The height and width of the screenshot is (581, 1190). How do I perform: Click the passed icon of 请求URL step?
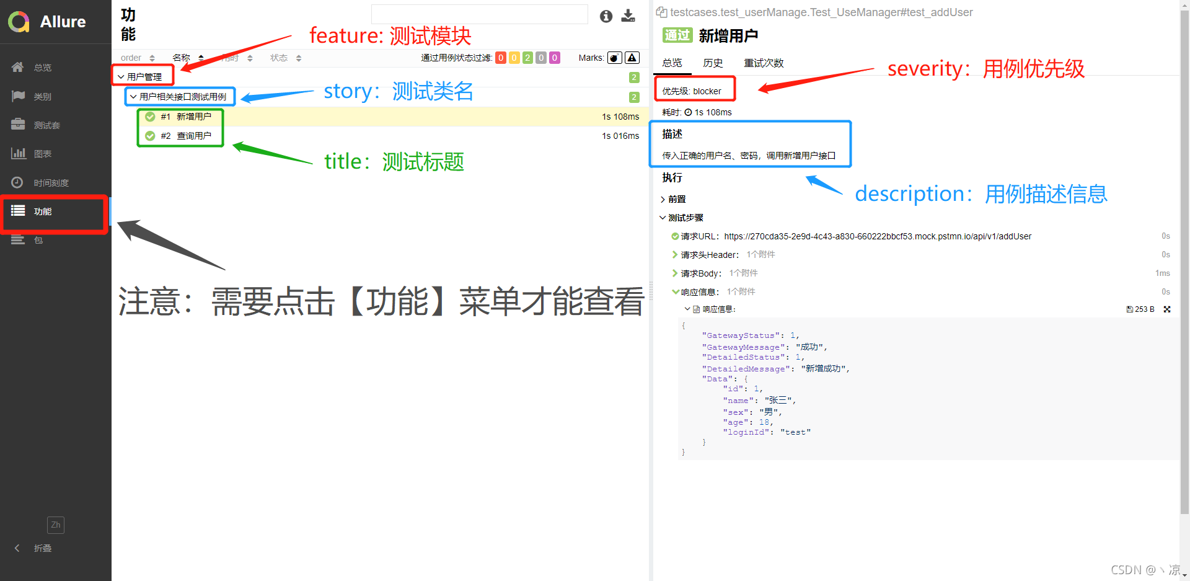tap(675, 236)
